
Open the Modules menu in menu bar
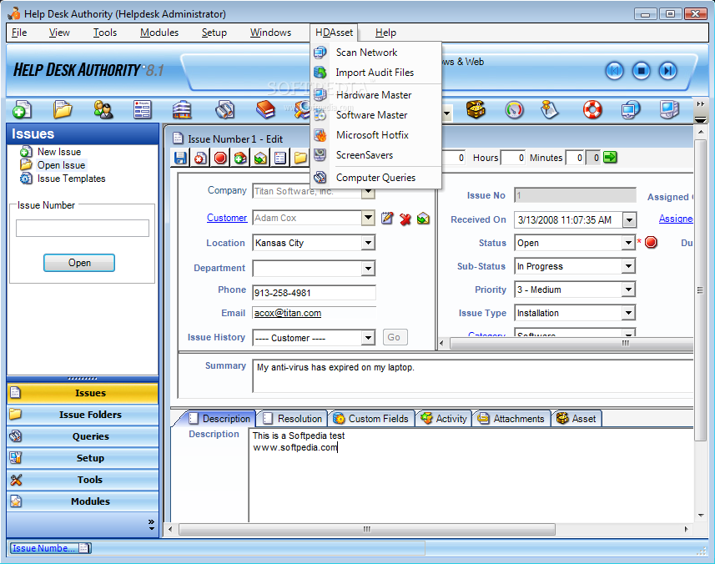pyautogui.click(x=159, y=33)
